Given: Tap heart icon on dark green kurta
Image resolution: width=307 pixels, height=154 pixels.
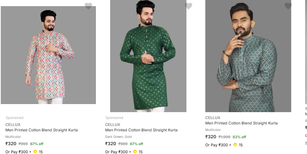Looking at the screenshot, I should (188, 6).
